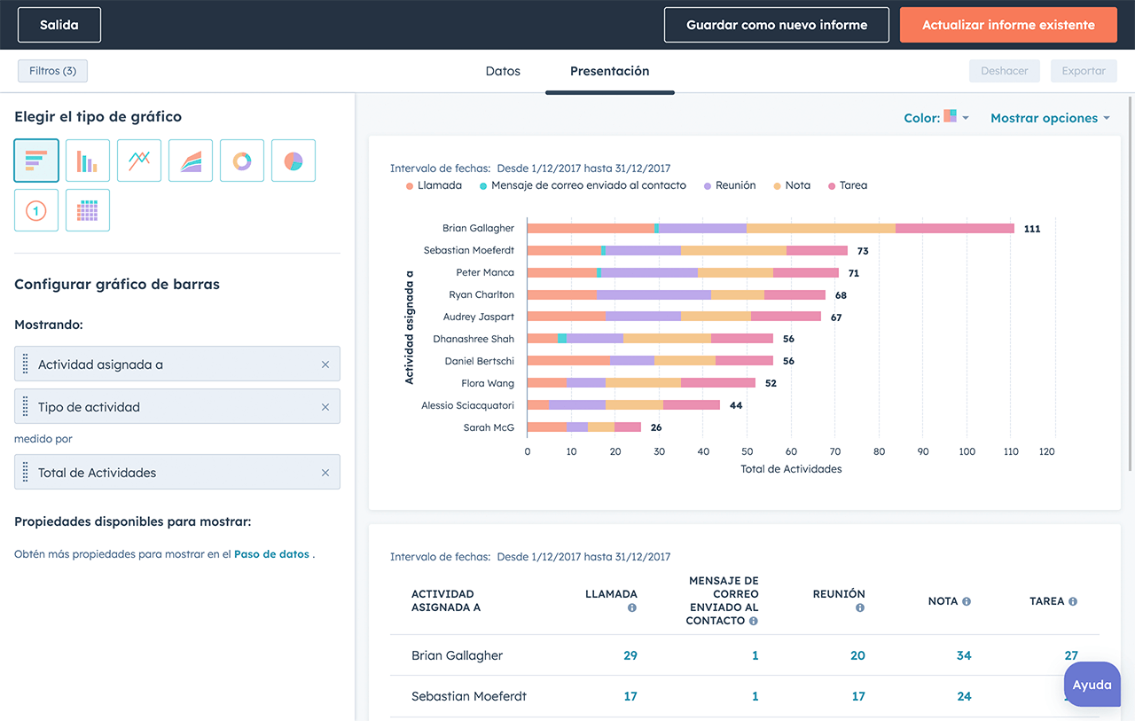Toggle the Llamada series in legend

tap(434, 185)
